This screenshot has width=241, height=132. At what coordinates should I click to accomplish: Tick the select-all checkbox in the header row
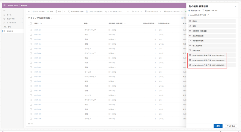tap(31, 24)
